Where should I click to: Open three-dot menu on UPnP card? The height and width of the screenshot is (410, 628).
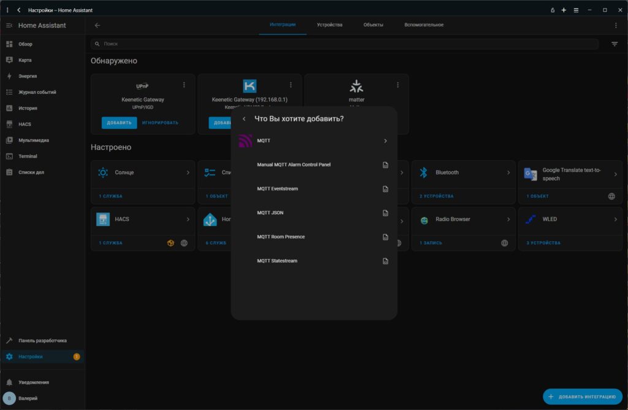[x=184, y=85]
